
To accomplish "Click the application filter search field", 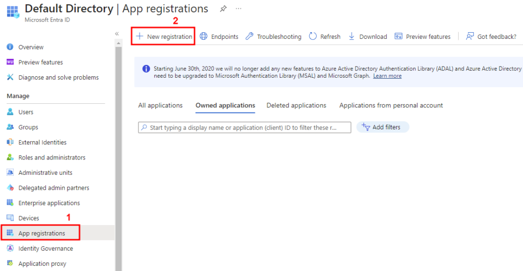I will coord(245,127).
